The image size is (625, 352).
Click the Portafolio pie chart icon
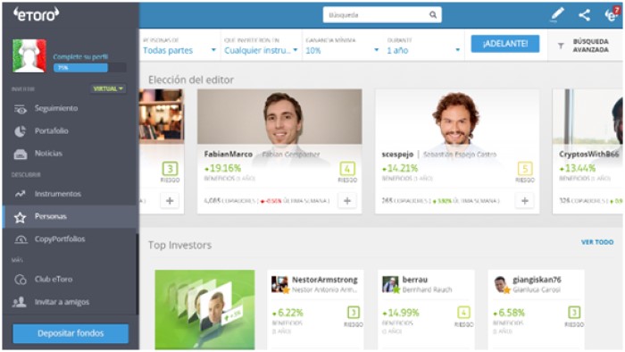point(21,131)
